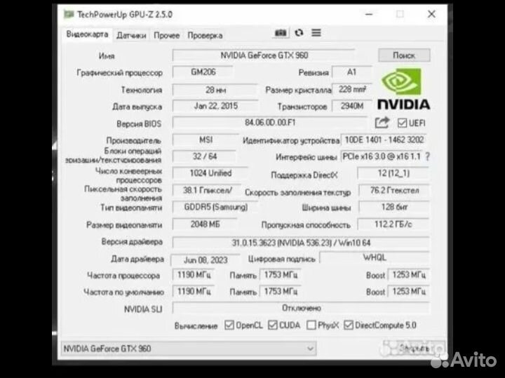
Task: Toggle the CUDA checkbox
Action: tap(272, 325)
